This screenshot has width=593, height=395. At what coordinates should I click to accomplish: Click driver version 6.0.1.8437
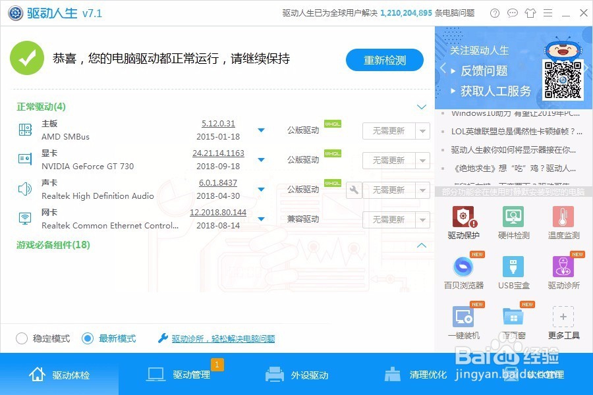click(x=218, y=182)
